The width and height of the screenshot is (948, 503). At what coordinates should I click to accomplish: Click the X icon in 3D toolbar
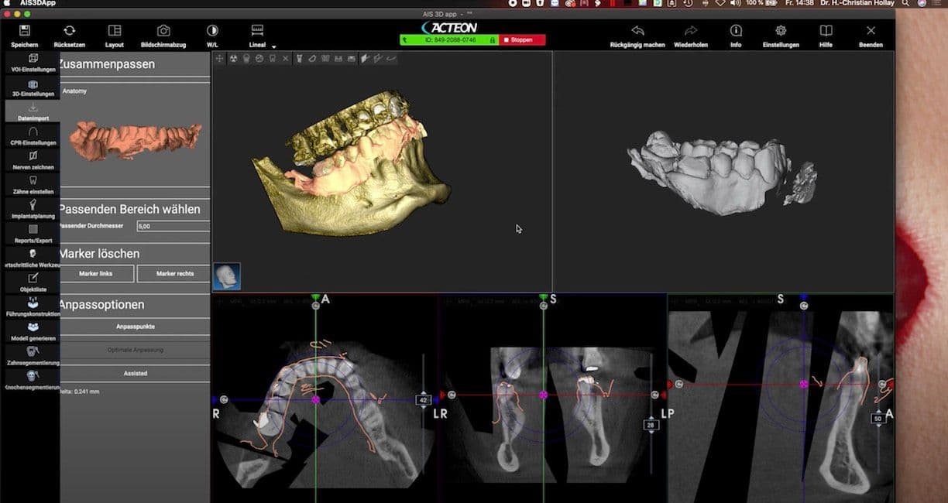[x=286, y=58]
